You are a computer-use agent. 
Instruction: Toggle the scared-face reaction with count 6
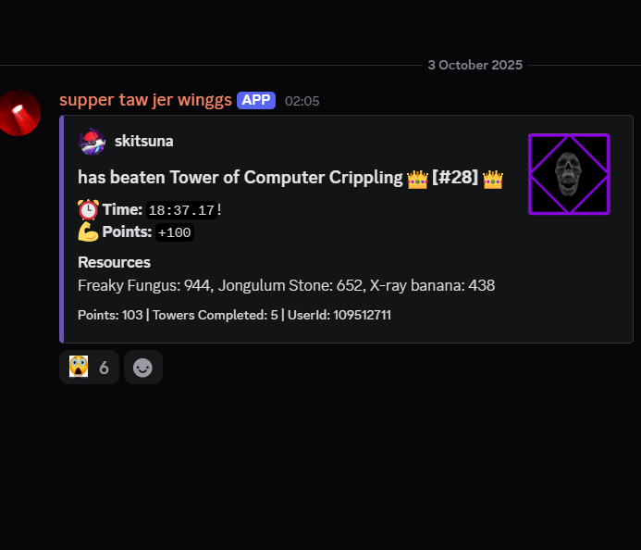click(89, 367)
